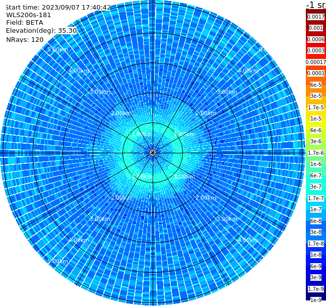The width and height of the screenshot is (326, 306).
Task: Choose the 3e-5 colorbar tick
Action: pos(316,96)
